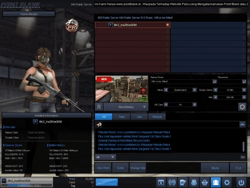Select the All chat tab

click(x=104, y=117)
